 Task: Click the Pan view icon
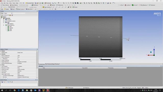point(87,3)
